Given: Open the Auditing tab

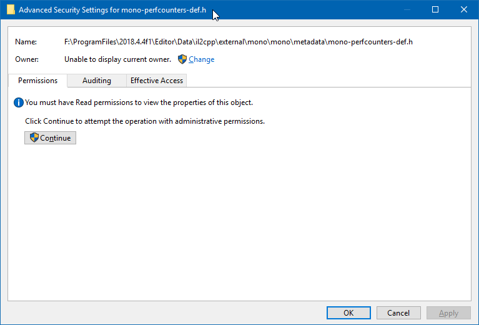Looking at the screenshot, I should (97, 81).
